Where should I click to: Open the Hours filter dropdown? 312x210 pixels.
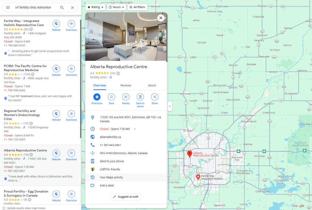116,7
